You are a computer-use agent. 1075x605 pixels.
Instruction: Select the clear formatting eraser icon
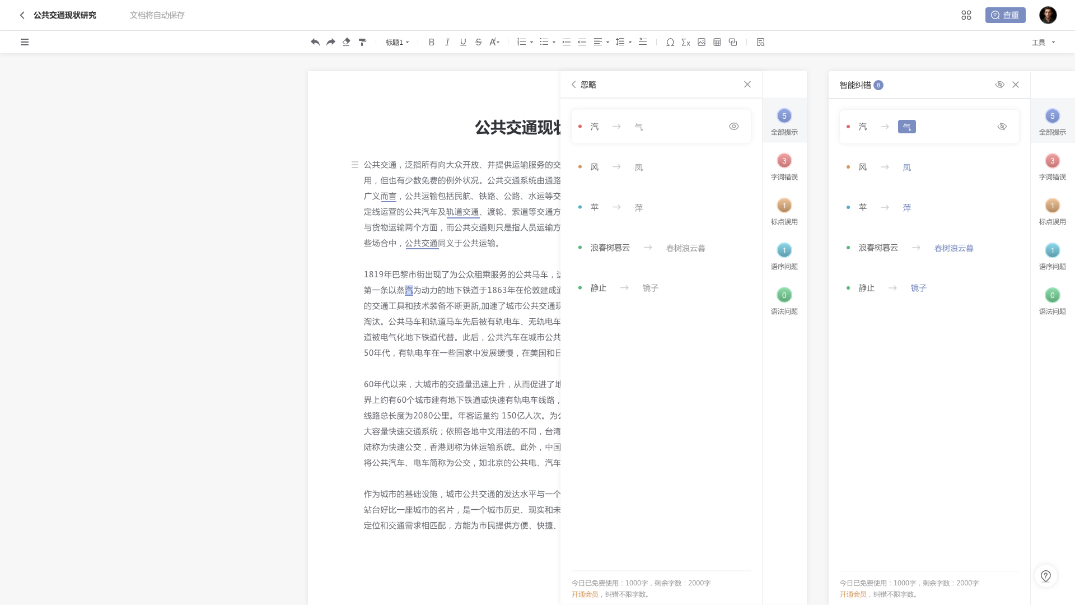347,42
